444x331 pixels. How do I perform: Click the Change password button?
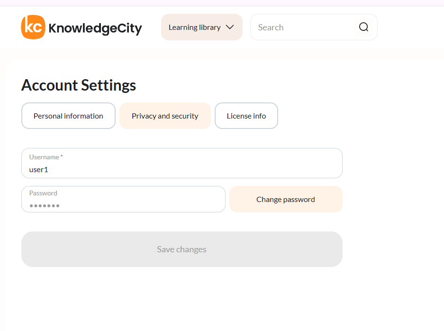286,199
